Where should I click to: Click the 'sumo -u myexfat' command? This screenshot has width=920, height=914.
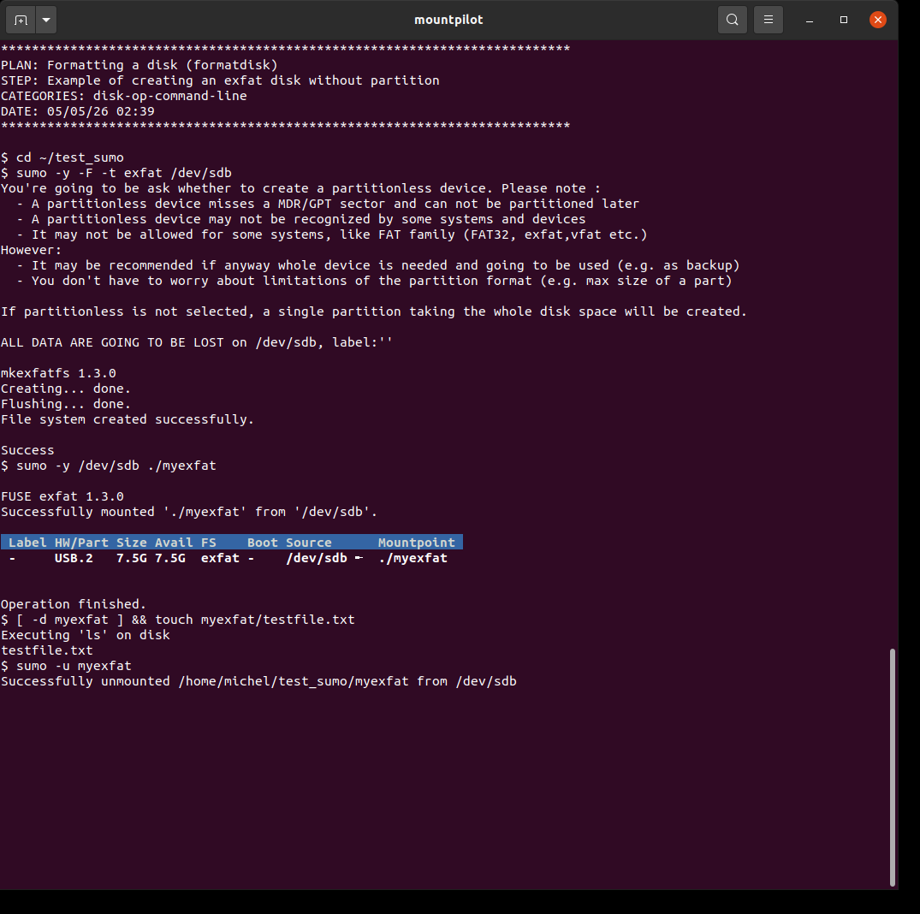(x=74, y=666)
